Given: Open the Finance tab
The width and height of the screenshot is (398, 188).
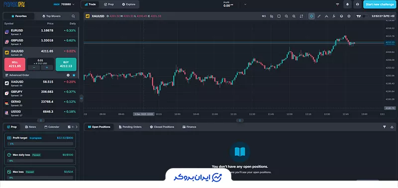Looking at the screenshot, I should 190,127.
